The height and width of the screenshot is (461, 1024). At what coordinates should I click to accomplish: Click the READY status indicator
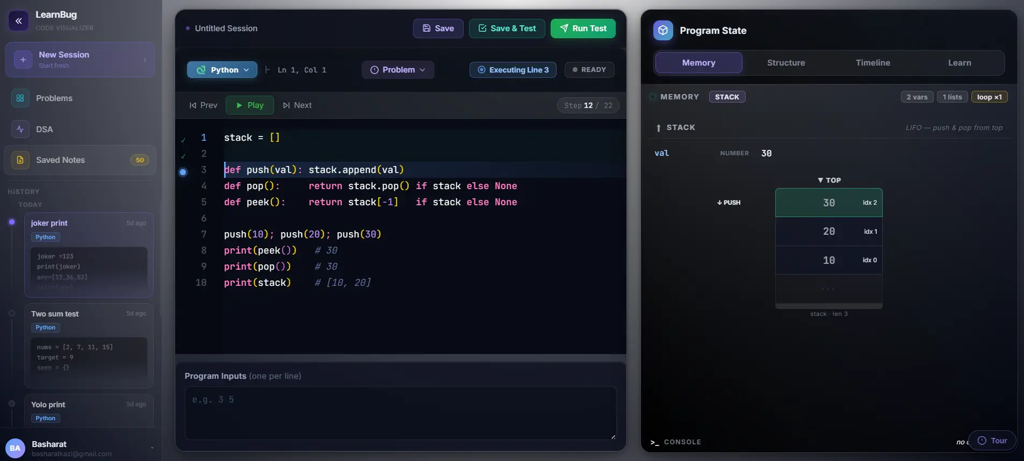pos(589,70)
